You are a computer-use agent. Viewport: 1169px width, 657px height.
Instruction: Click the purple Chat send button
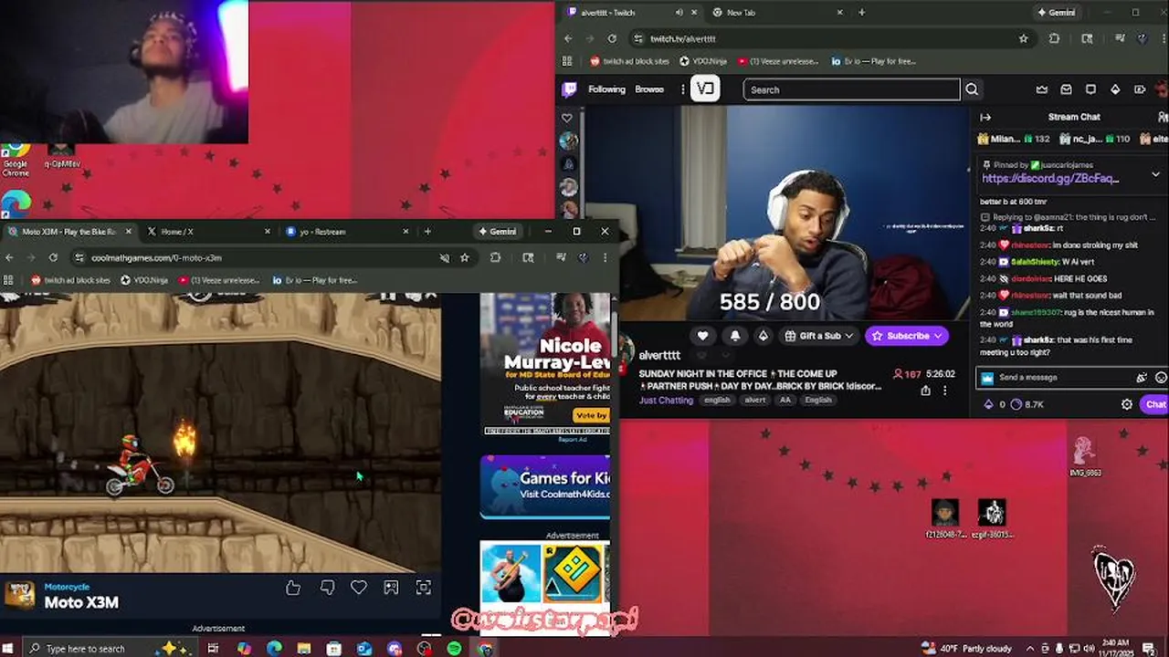[x=1155, y=404]
